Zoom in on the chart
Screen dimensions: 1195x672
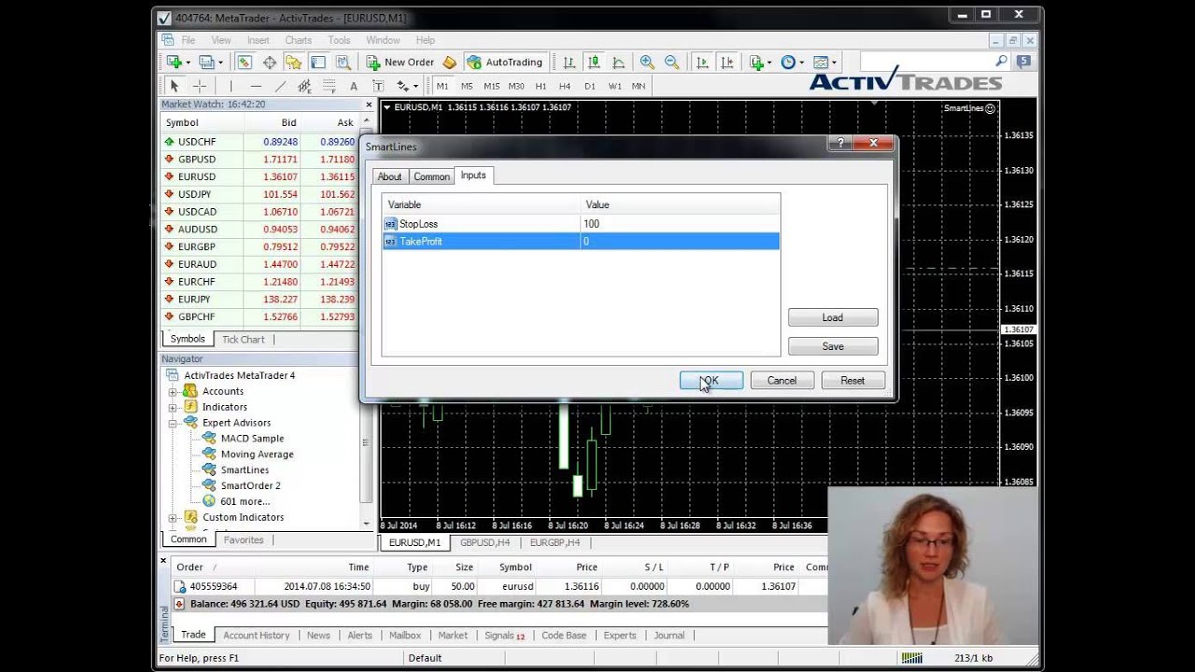pyautogui.click(x=647, y=62)
